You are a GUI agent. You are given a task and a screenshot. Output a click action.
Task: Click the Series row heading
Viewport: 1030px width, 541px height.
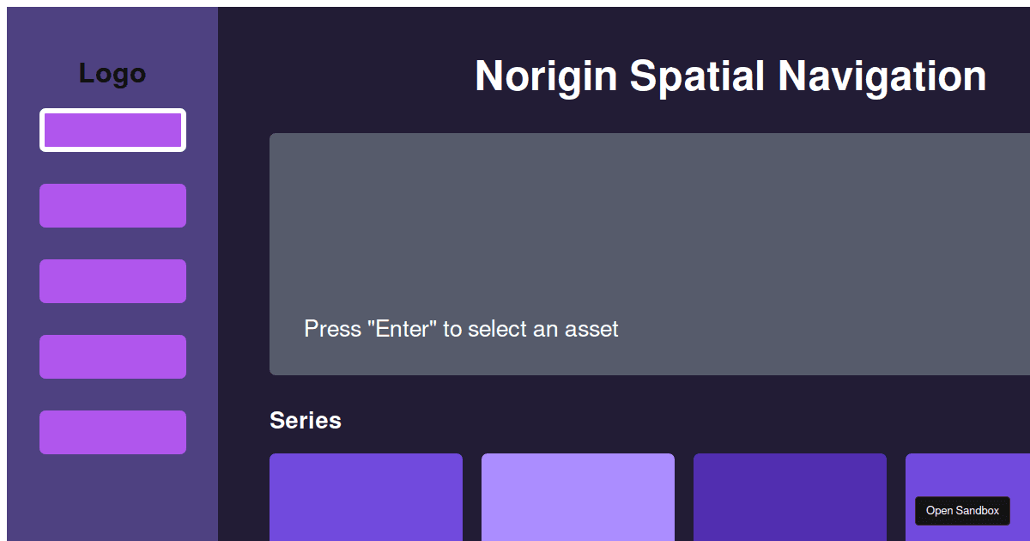pos(306,421)
